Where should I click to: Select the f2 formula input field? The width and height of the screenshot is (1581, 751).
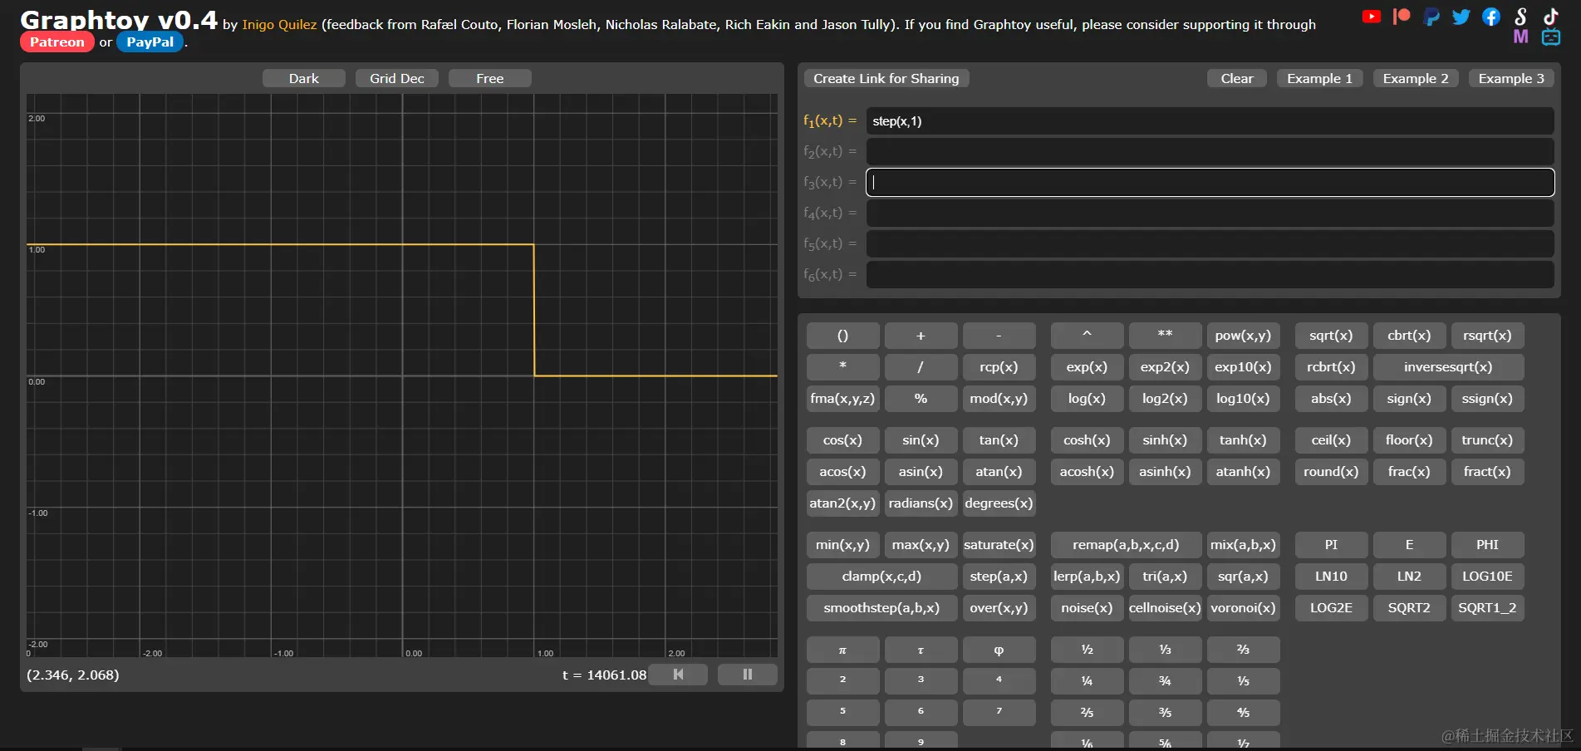point(1210,150)
